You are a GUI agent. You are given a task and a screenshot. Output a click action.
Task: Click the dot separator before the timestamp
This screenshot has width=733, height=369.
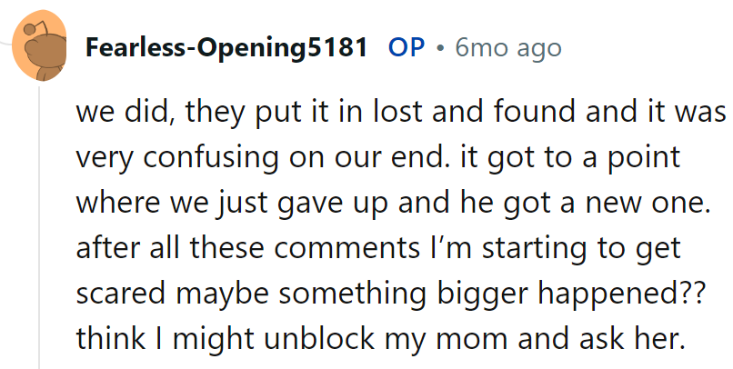click(x=440, y=48)
